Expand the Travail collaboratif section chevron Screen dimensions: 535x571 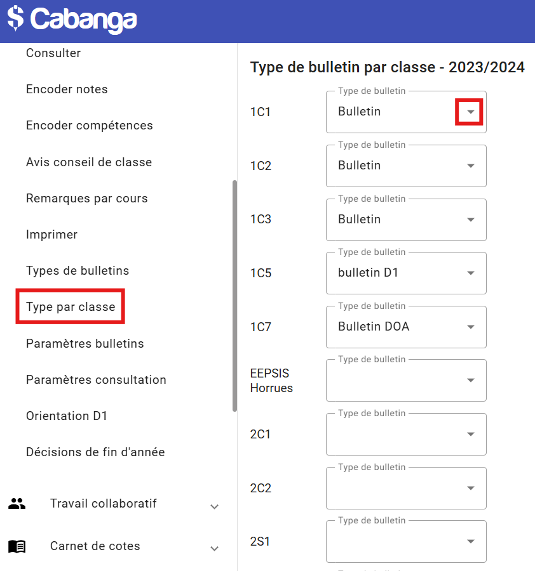coord(215,506)
